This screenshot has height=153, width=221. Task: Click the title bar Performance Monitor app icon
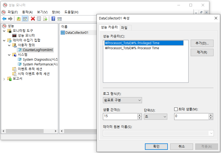[5, 5]
